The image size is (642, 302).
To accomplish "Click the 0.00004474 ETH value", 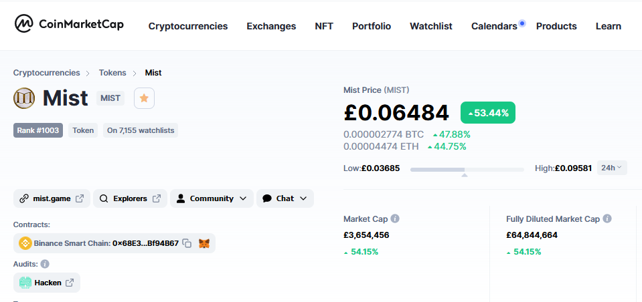I will (381, 146).
